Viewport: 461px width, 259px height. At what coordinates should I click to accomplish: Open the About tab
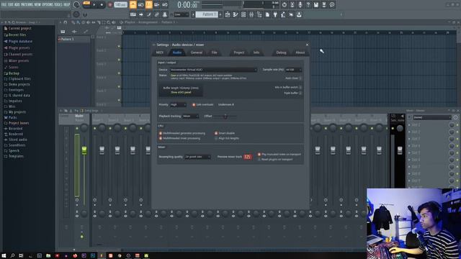(300, 53)
